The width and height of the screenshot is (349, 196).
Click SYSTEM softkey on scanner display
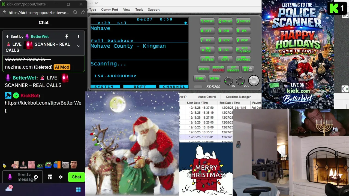[x=105, y=87]
